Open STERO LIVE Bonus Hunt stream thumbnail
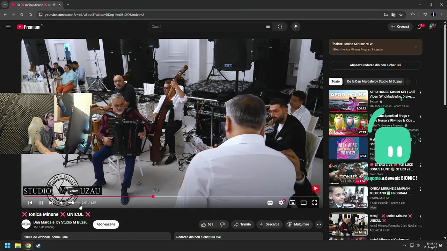The width and height of the screenshot is (447, 251). (x=348, y=173)
